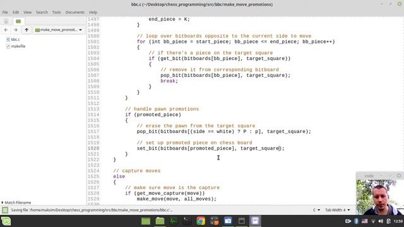Open the Files folder taskbar icon

160,221
